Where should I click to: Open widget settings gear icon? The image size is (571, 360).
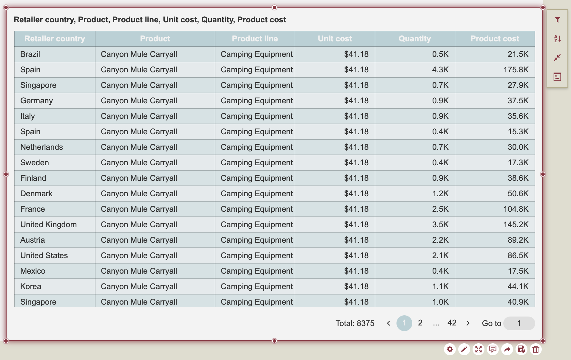click(450, 349)
